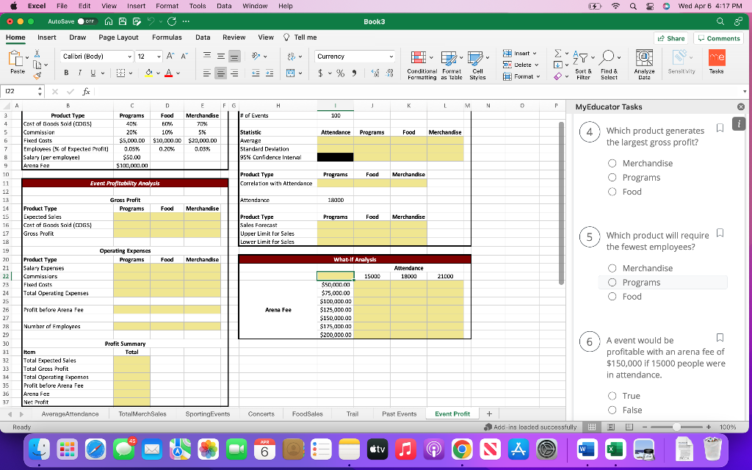Click the Share button
This screenshot has width=752, height=470.
pos(671,38)
